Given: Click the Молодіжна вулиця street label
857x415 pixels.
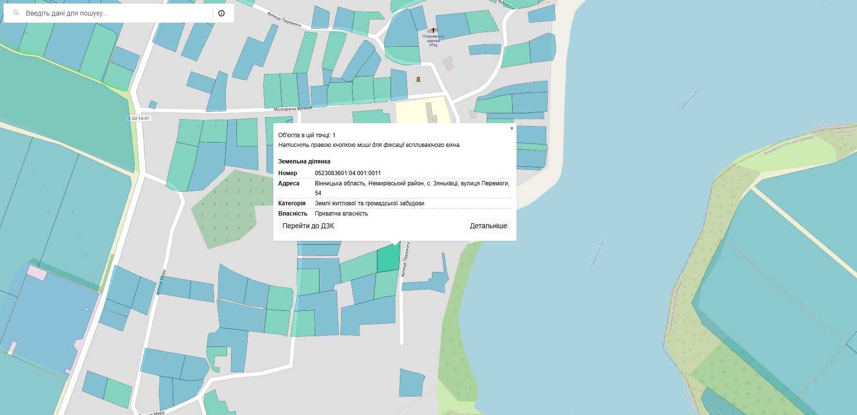Looking at the screenshot, I should (292, 109).
